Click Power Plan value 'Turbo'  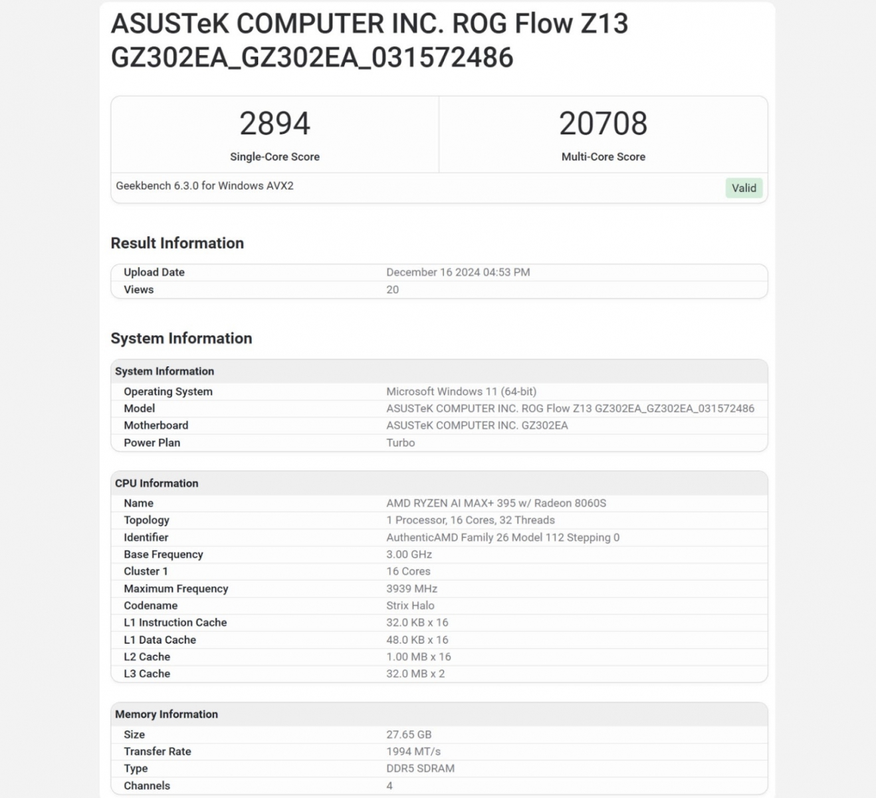click(x=400, y=443)
